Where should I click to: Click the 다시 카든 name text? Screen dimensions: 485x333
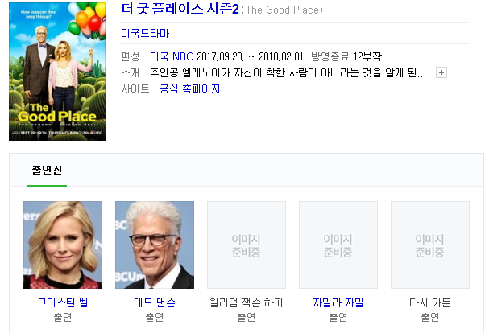(x=430, y=302)
